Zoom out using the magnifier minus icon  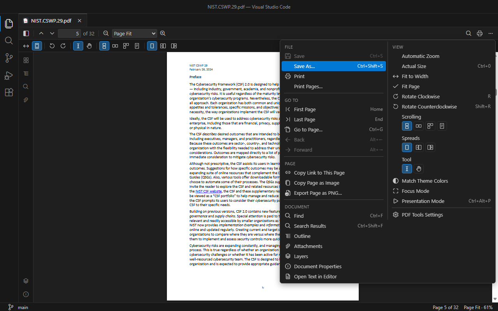tap(106, 33)
